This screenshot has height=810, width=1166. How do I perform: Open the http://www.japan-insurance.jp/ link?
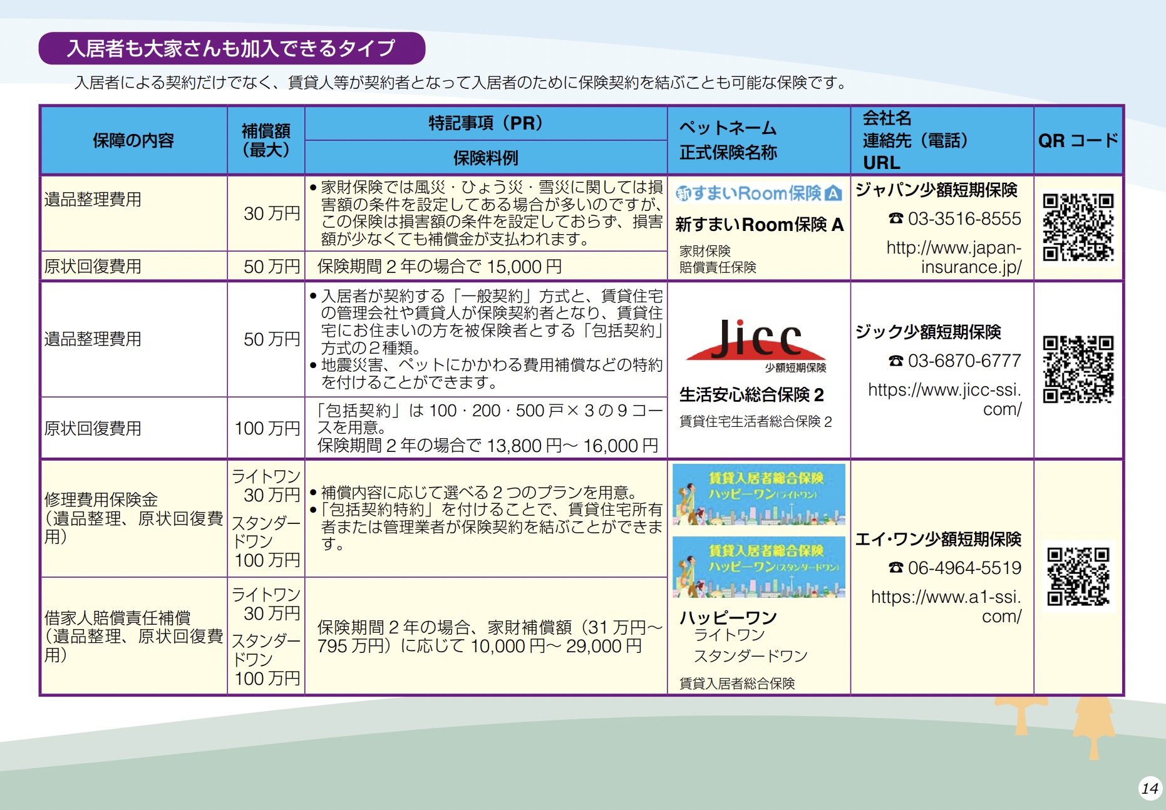(x=954, y=257)
